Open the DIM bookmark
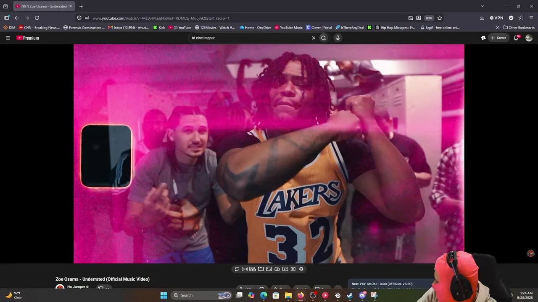The image size is (538, 302). click(9, 28)
